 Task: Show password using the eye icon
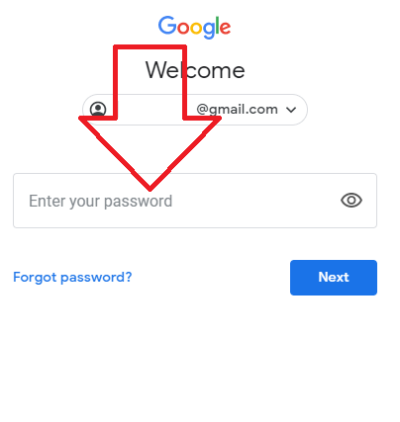pyautogui.click(x=351, y=200)
